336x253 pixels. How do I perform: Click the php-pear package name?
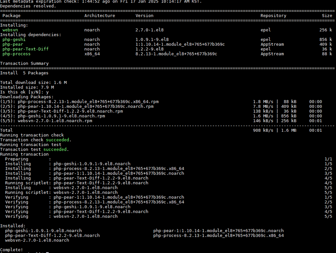tap(12, 44)
